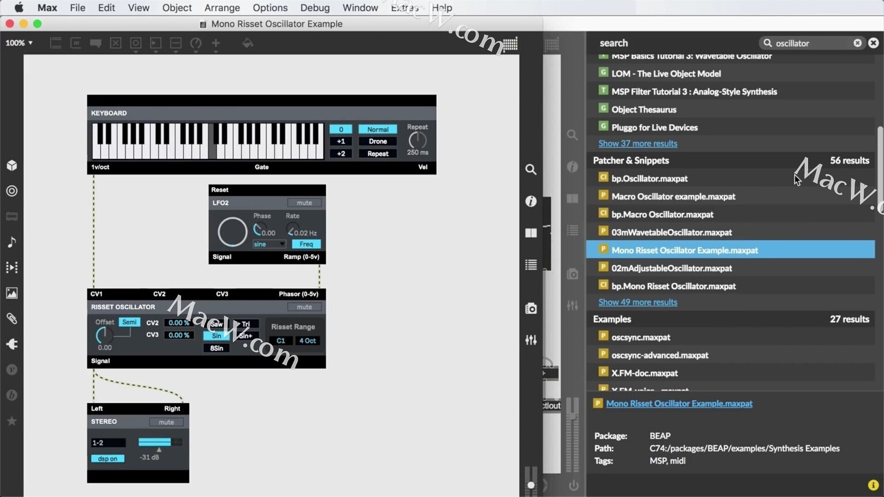The image size is (884, 497).
Task: Open the sine waveform dropdown in LFO2
Action: 269,244
